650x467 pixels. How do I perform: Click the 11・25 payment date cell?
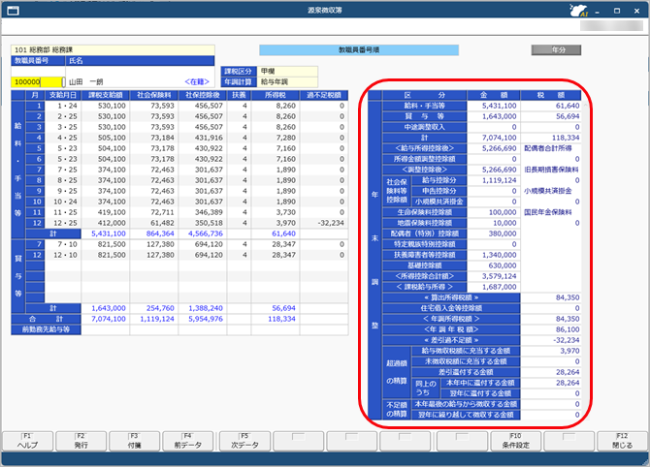click(63, 212)
